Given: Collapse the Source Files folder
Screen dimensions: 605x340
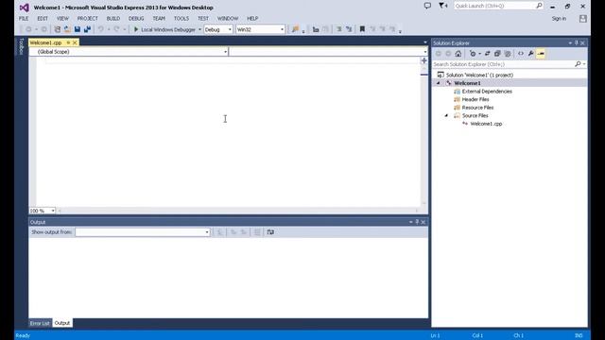Looking at the screenshot, I should click(446, 115).
